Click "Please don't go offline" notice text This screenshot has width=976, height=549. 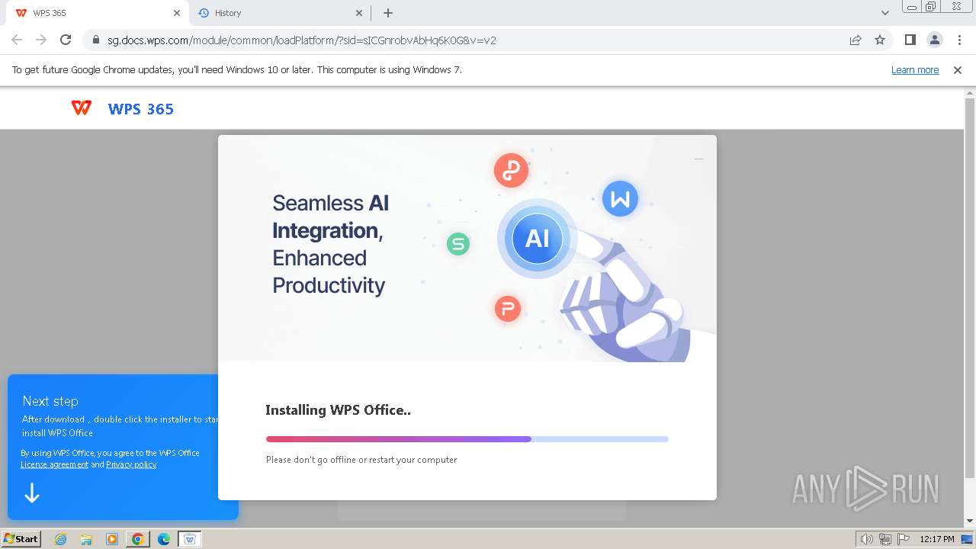click(361, 460)
